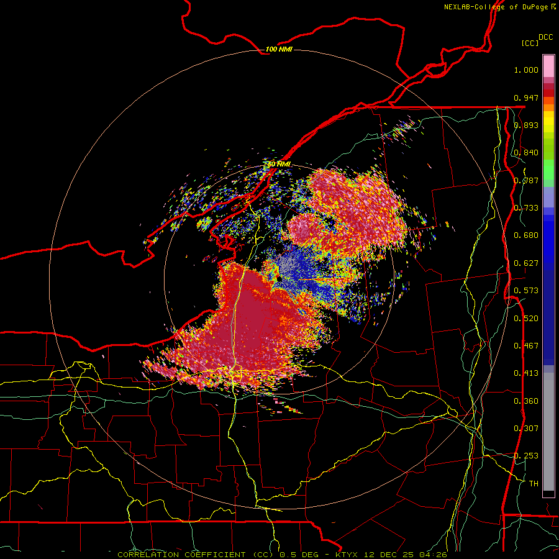Click the 0.520 scale value
This screenshot has width=559, height=559.
click(x=526, y=319)
